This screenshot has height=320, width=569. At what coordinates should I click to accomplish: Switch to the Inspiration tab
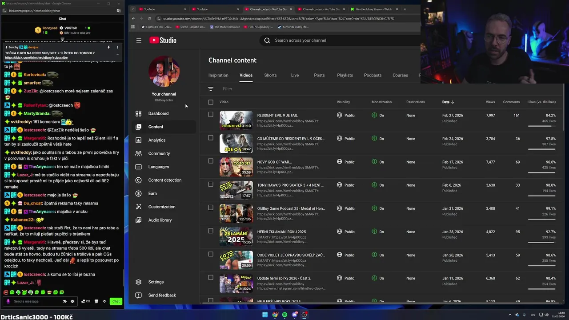coord(218,75)
